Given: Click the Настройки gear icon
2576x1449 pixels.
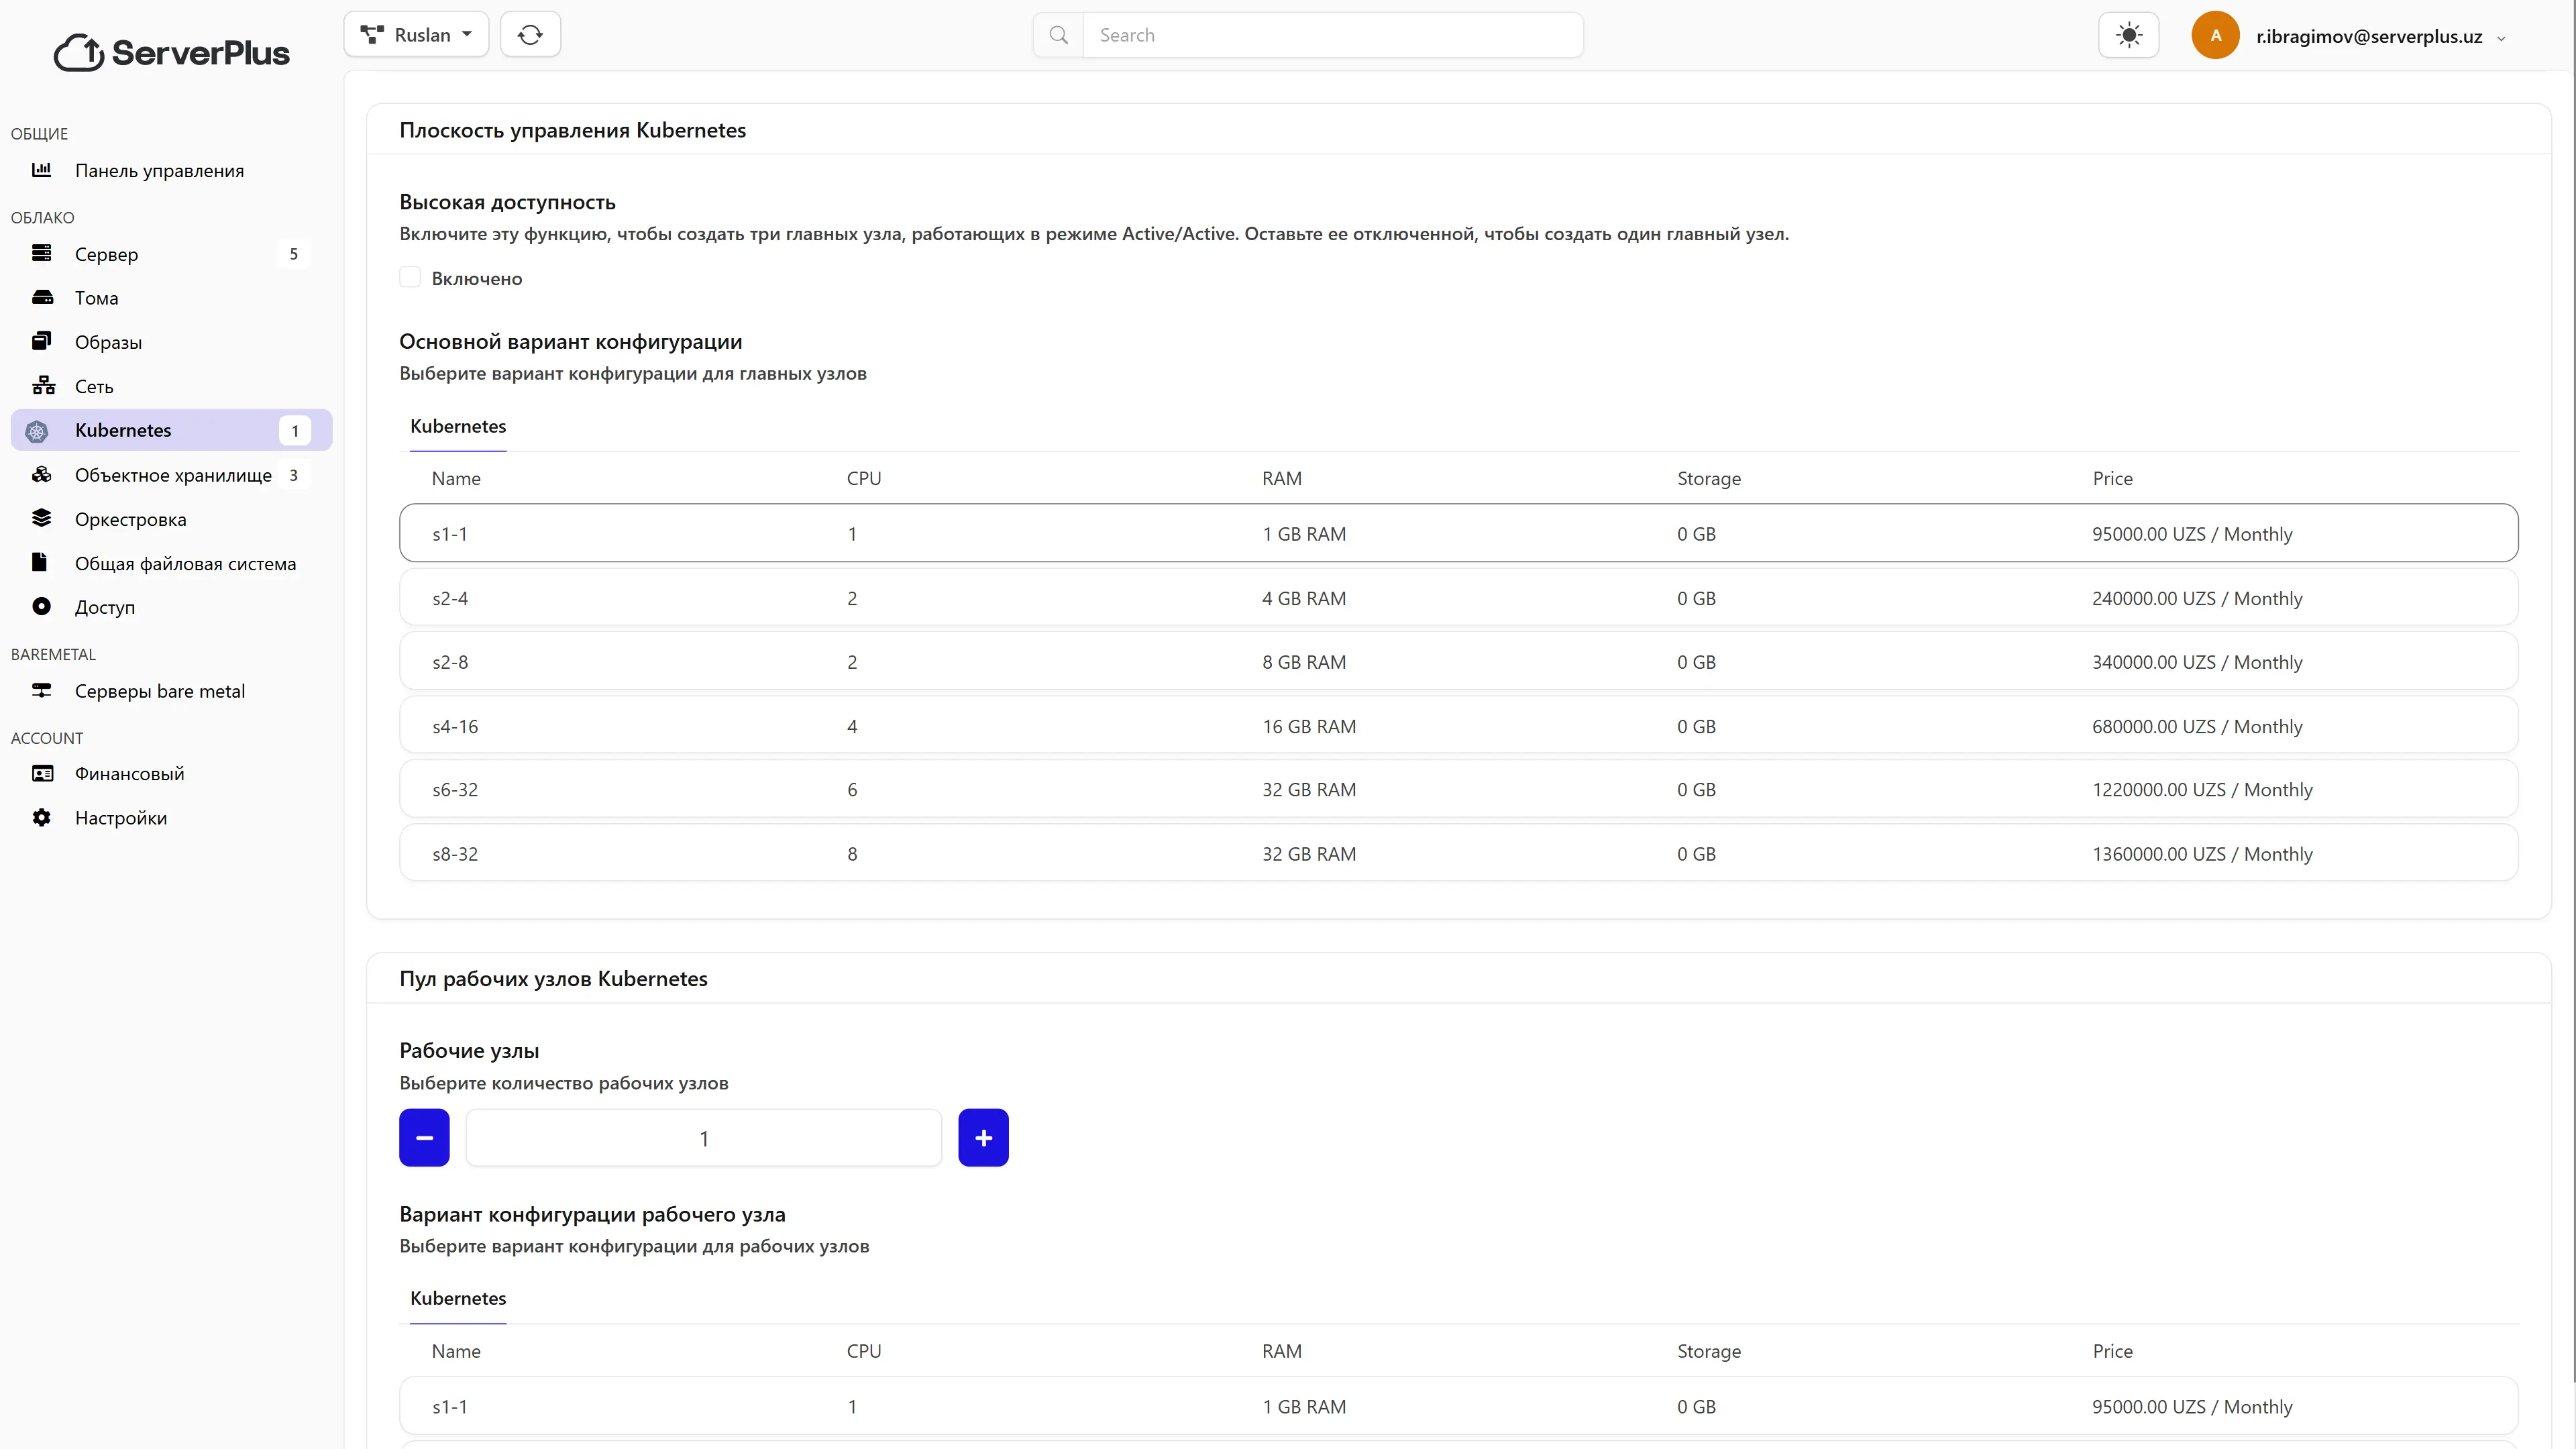Looking at the screenshot, I should (x=41, y=818).
